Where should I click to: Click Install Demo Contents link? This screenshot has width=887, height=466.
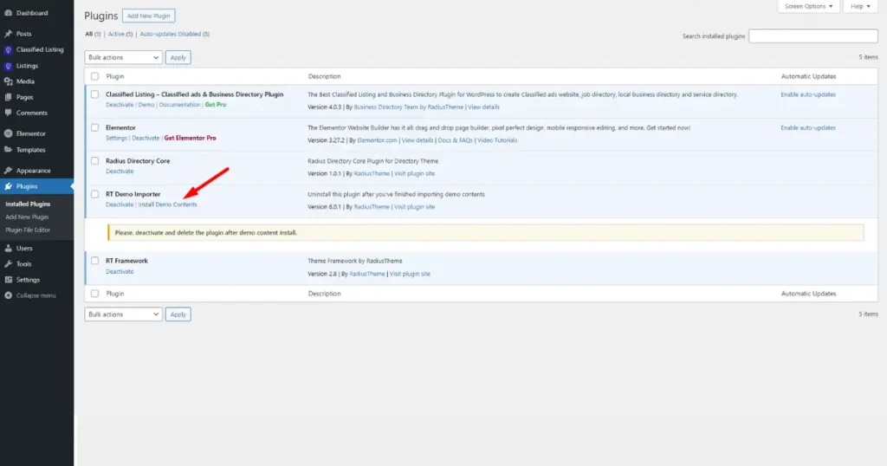167,204
